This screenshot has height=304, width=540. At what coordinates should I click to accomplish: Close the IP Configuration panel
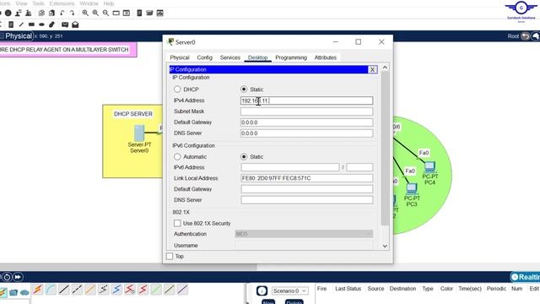pyautogui.click(x=373, y=69)
